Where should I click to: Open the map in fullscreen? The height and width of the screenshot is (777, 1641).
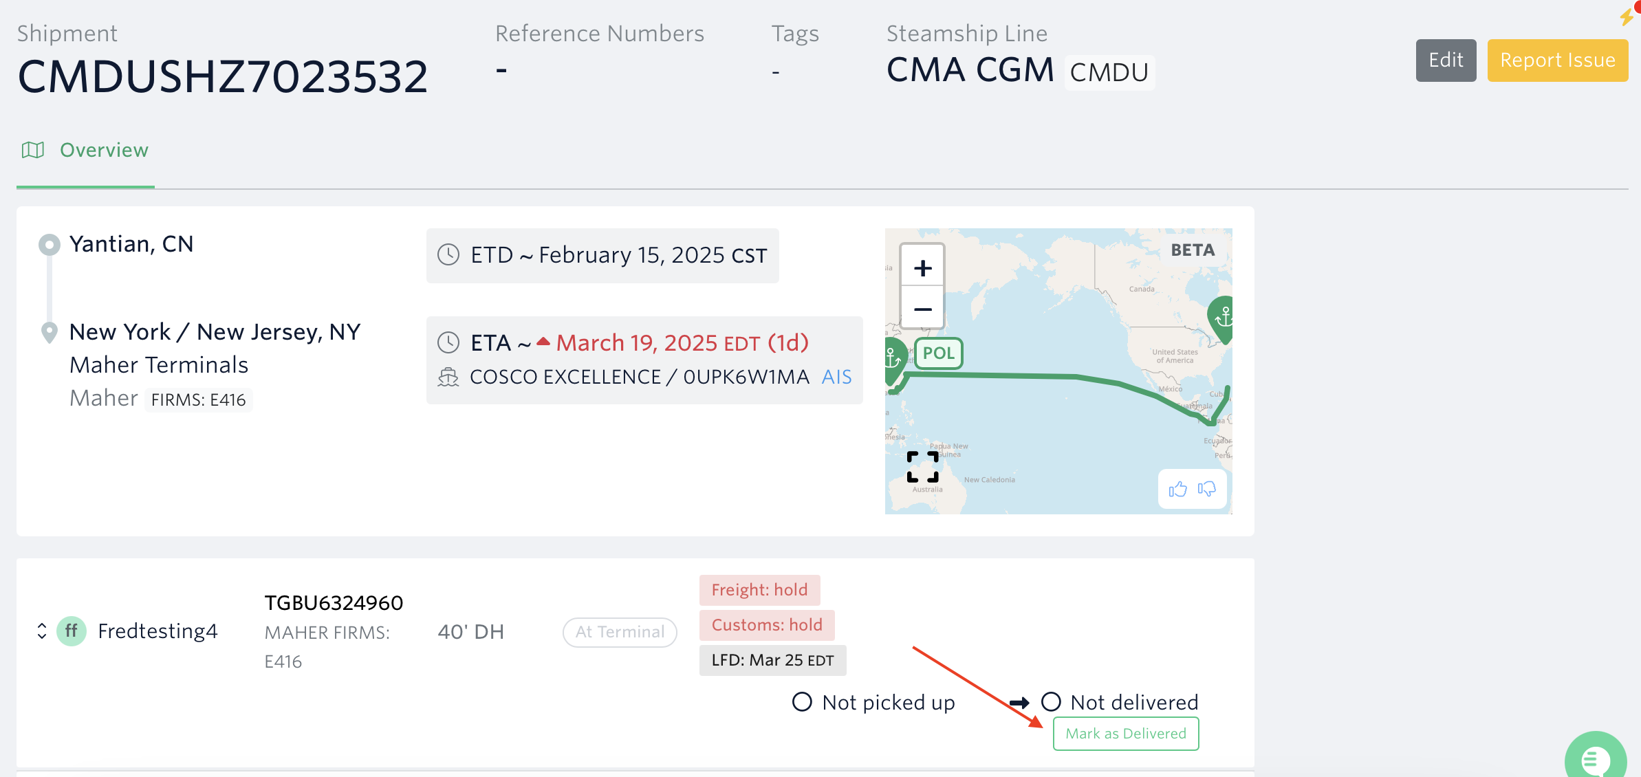[922, 467]
